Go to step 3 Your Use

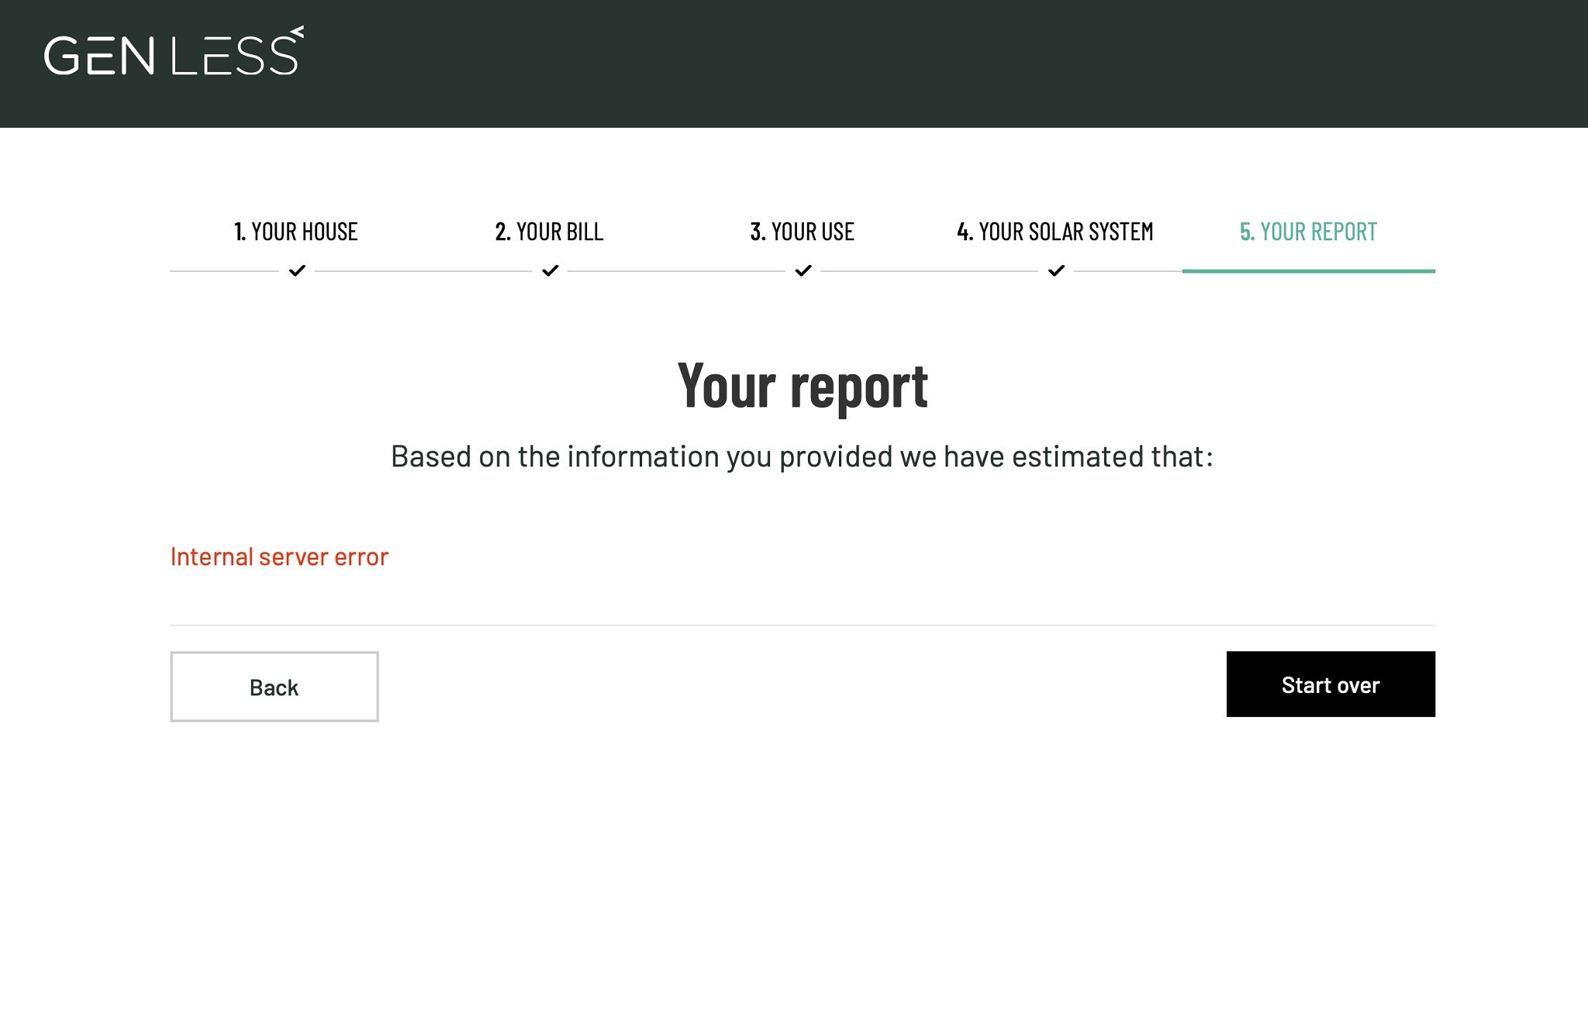pyautogui.click(x=803, y=232)
